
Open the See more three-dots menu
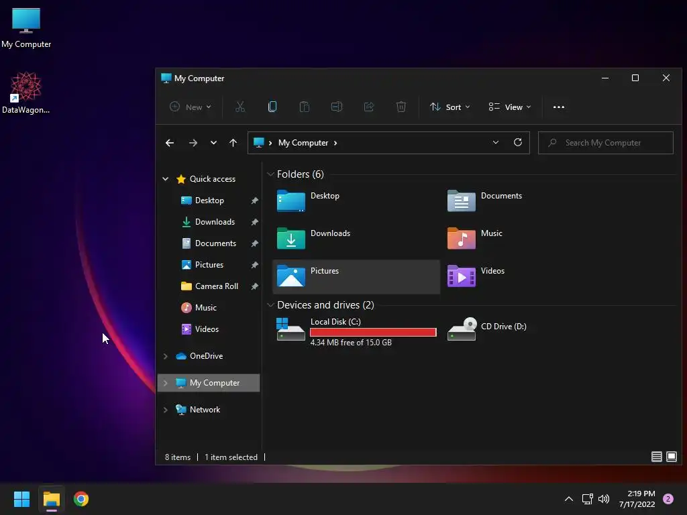tap(559, 107)
